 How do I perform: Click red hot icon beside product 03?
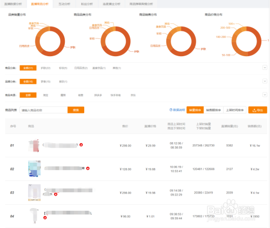[56, 195]
